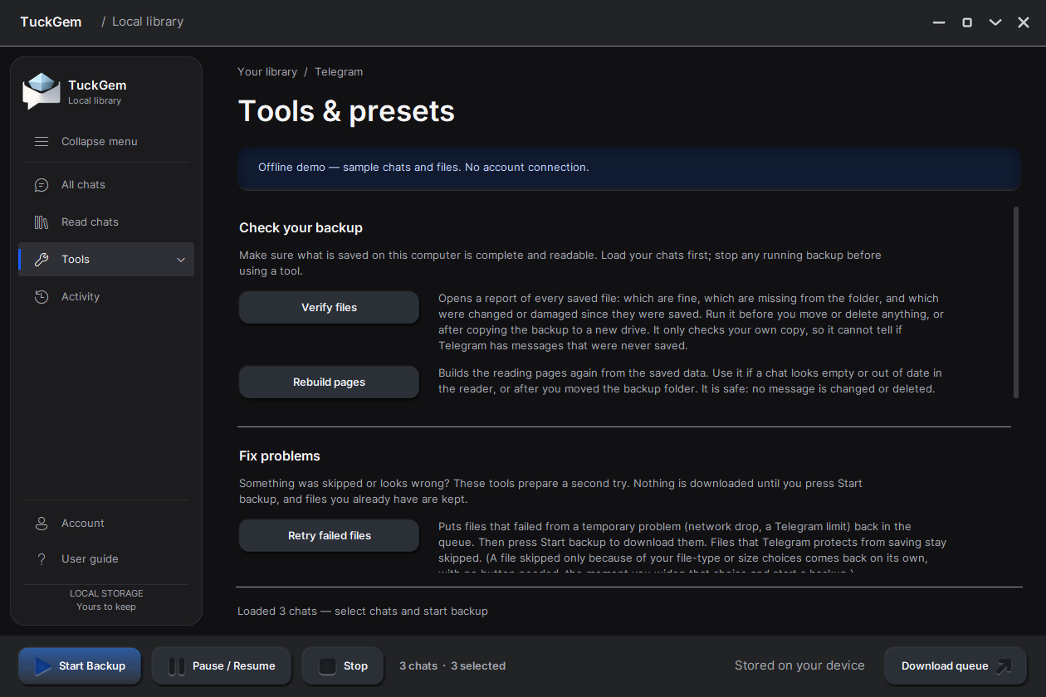Start the backup

(x=80, y=666)
